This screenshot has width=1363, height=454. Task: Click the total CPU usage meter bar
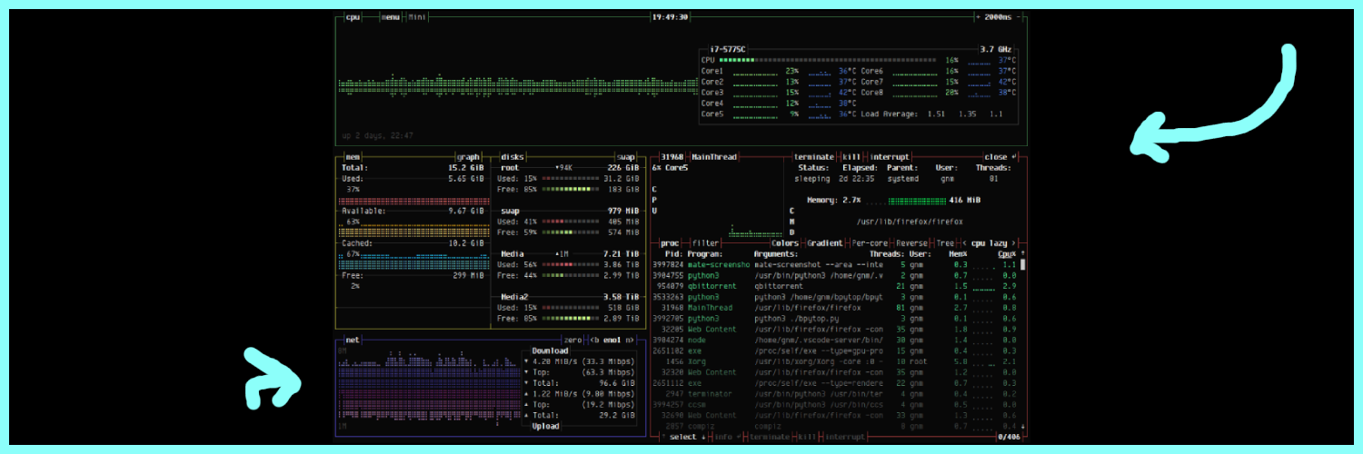[x=828, y=60]
